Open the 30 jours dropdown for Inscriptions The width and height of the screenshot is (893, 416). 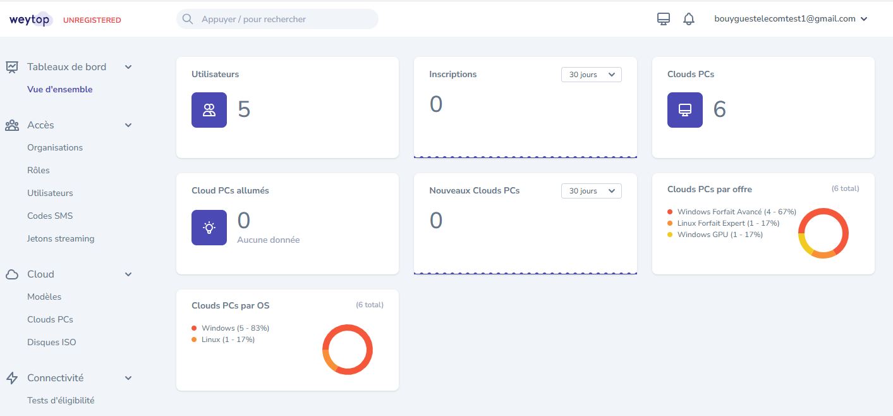click(x=591, y=74)
